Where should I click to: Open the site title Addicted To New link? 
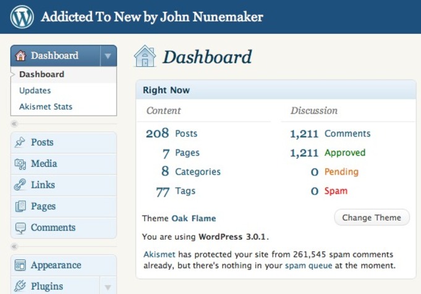pos(152,17)
